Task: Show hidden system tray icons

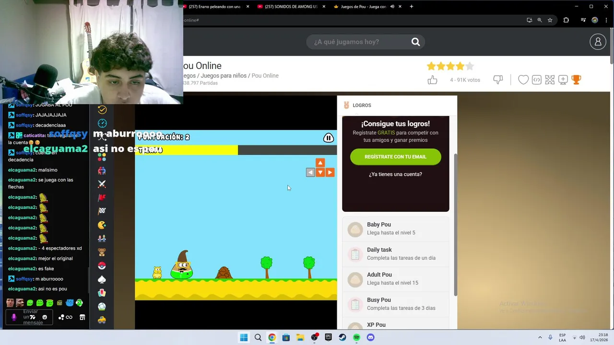Action: tap(540, 337)
